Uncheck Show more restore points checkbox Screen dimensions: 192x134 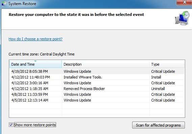point(11,125)
